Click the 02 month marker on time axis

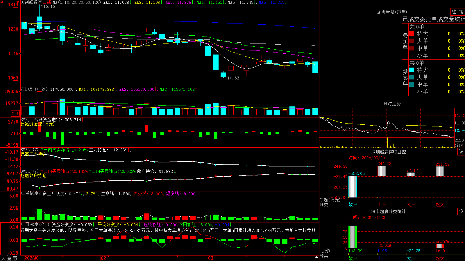point(103,258)
